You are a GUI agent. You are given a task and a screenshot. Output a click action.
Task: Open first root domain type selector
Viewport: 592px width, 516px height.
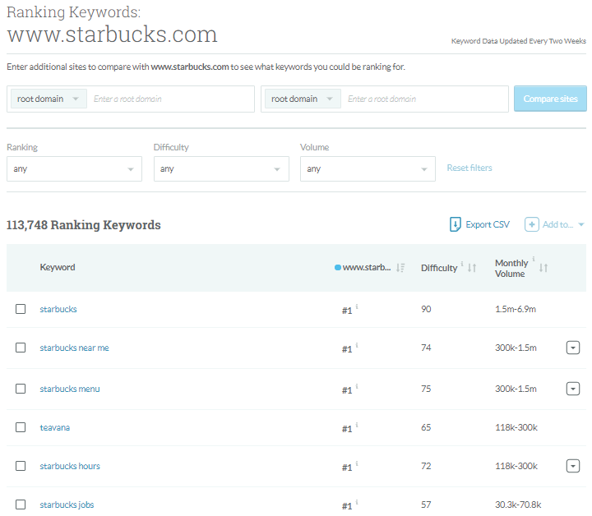tap(49, 99)
